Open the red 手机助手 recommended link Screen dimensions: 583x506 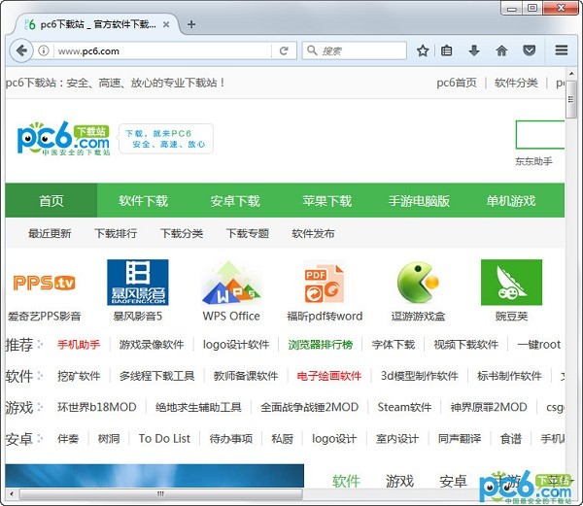click(79, 345)
